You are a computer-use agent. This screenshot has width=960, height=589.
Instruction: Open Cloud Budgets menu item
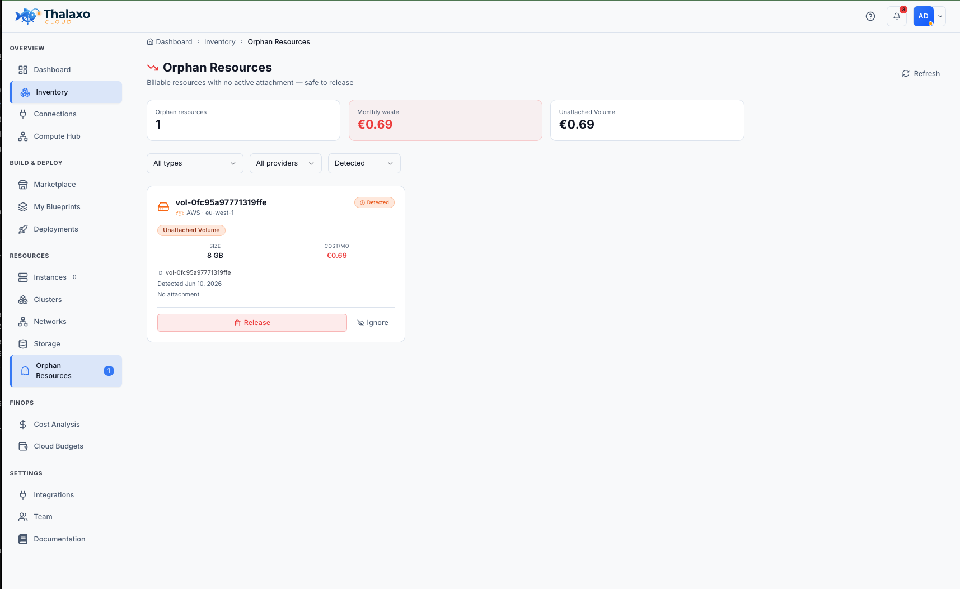(x=66, y=446)
